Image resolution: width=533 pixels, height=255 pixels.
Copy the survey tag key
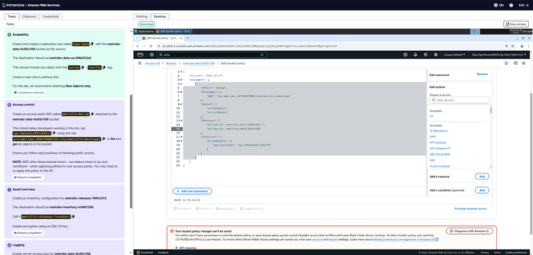pos(82,68)
